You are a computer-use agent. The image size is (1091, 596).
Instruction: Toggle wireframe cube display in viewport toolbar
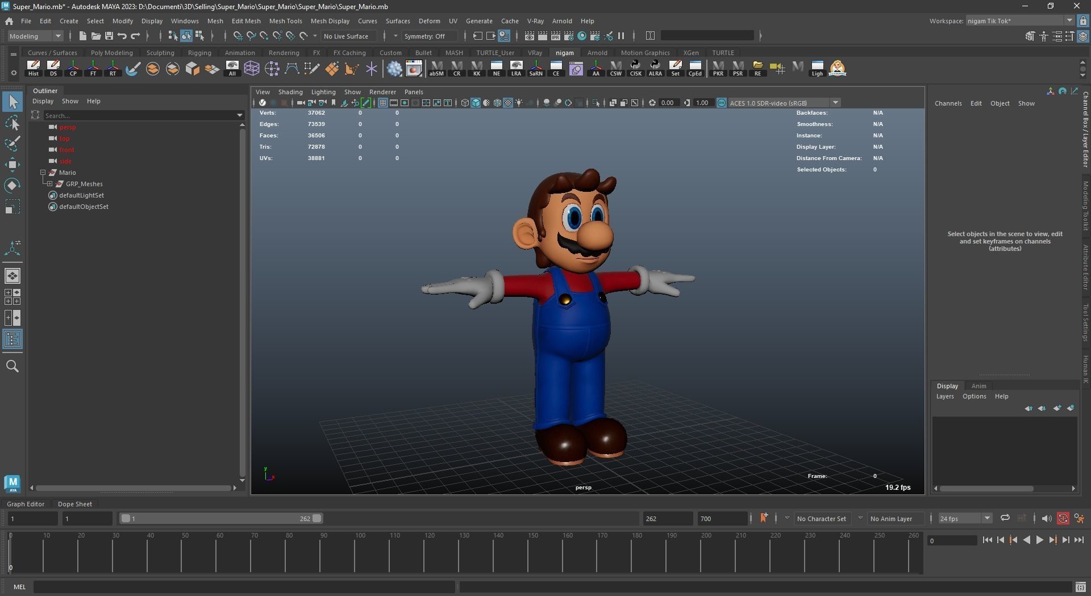pos(465,103)
